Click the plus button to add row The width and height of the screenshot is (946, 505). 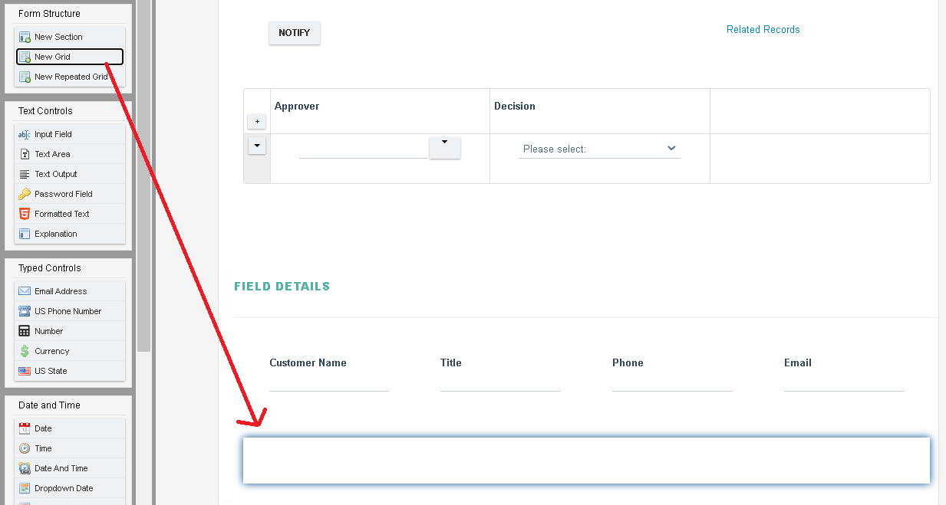[257, 121]
